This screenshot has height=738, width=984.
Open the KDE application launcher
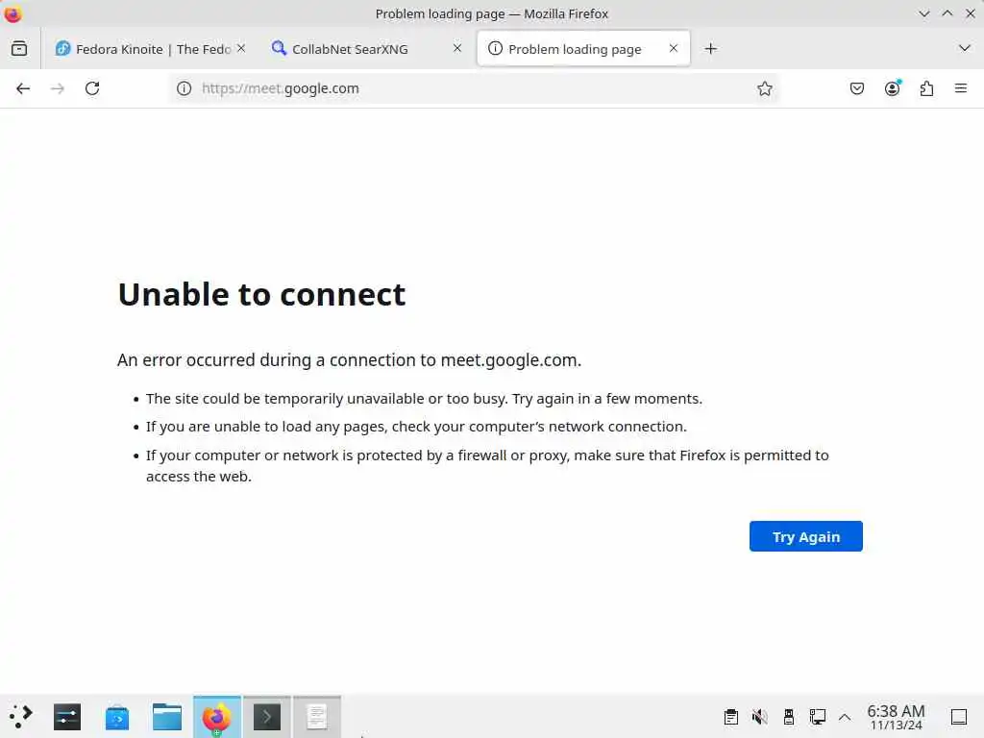[21, 717]
